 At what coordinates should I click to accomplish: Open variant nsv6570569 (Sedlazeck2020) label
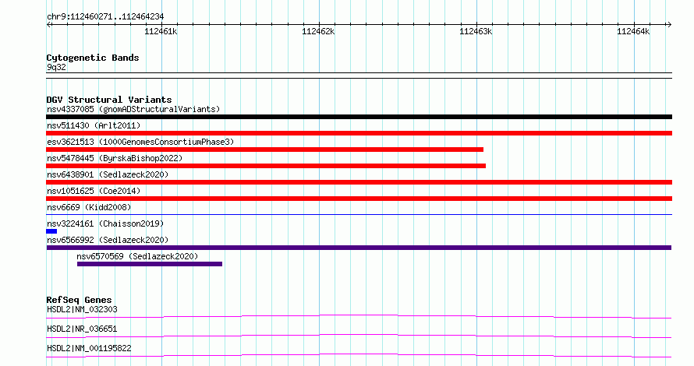137,256
